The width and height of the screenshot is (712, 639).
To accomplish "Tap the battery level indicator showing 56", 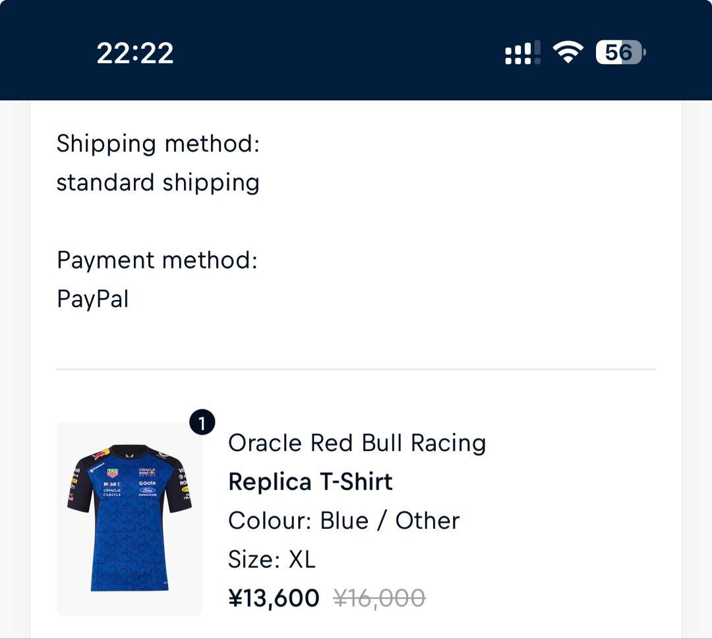I will coord(620,52).
